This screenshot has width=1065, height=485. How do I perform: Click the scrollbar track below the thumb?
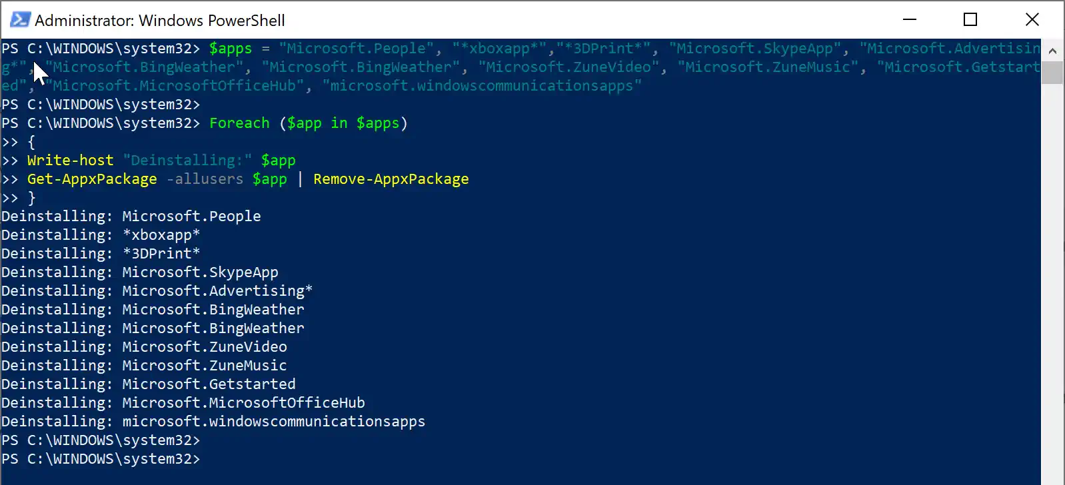click(1053, 266)
